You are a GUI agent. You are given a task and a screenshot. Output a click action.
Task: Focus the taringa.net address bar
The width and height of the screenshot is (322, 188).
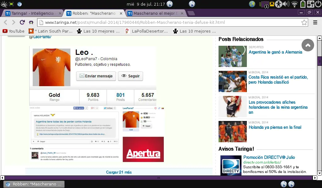pyautogui.click(x=173, y=22)
